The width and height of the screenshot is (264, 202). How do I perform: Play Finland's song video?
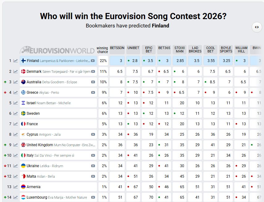coord(93,61)
